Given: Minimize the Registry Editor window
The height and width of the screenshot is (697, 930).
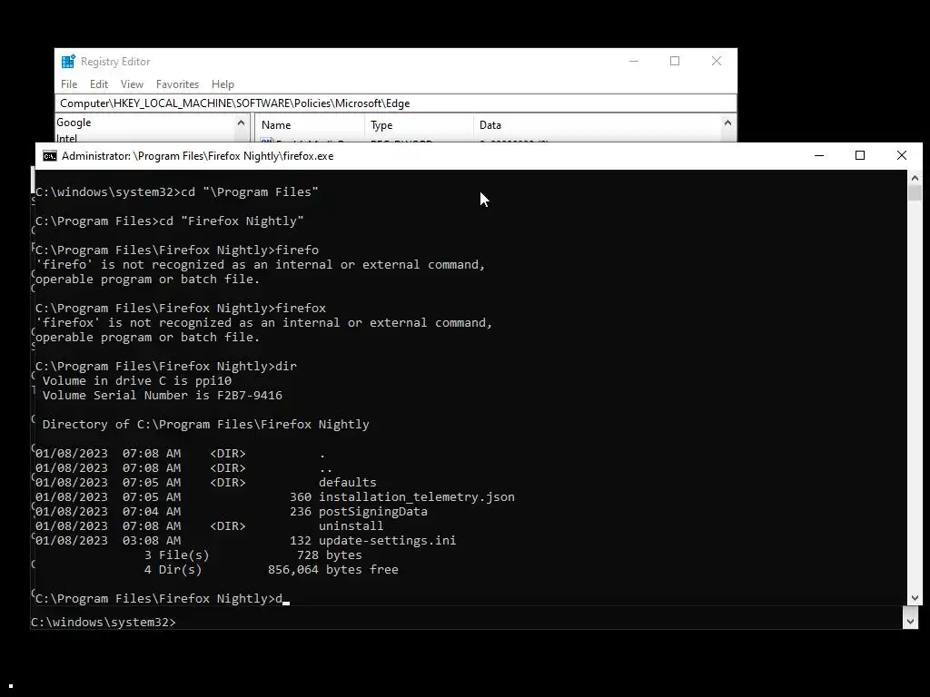Looking at the screenshot, I should (x=633, y=61).
